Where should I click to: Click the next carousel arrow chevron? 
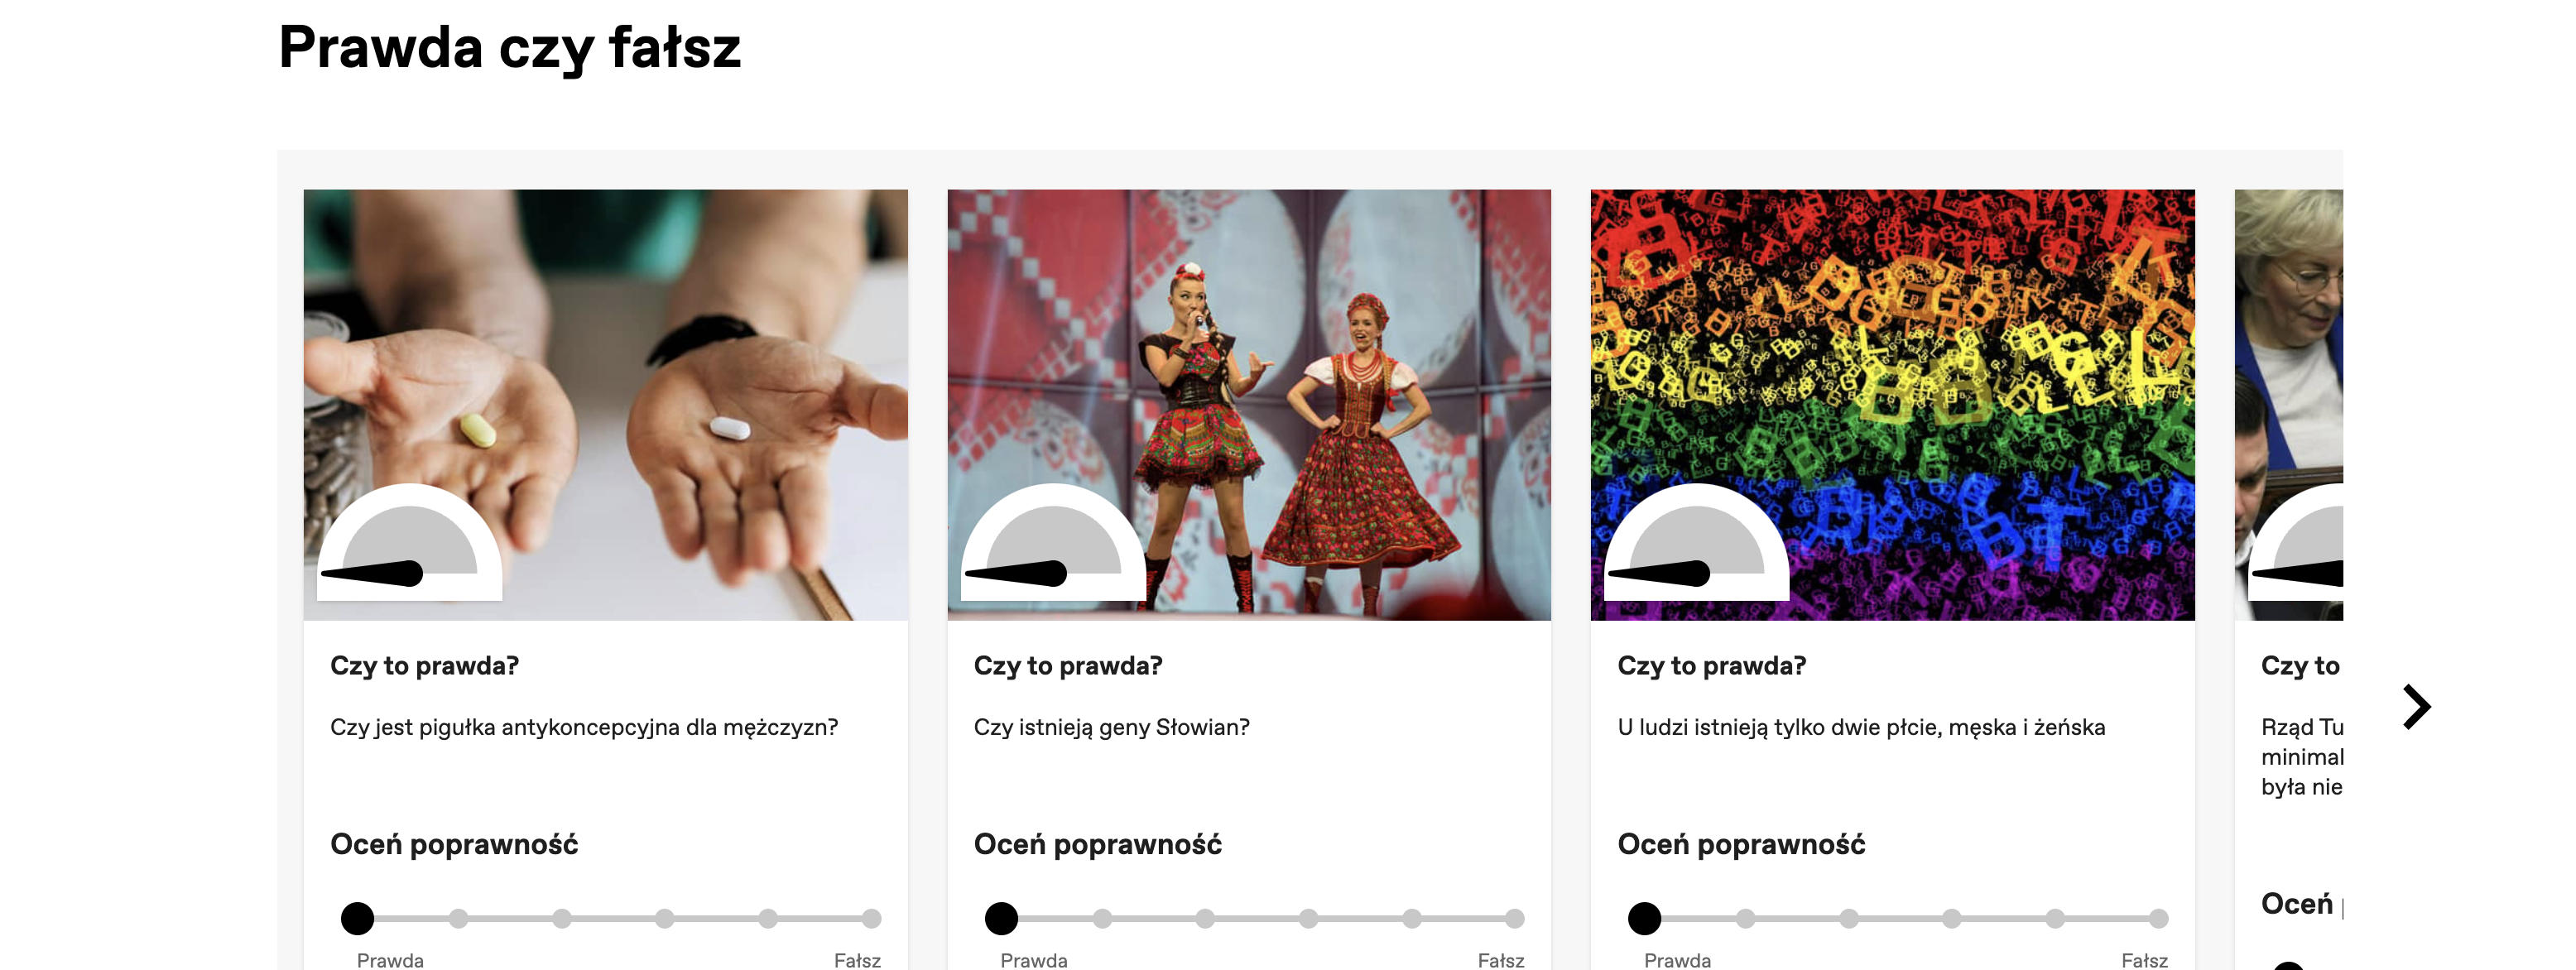pyautogui.click(x=2416, y=707)
